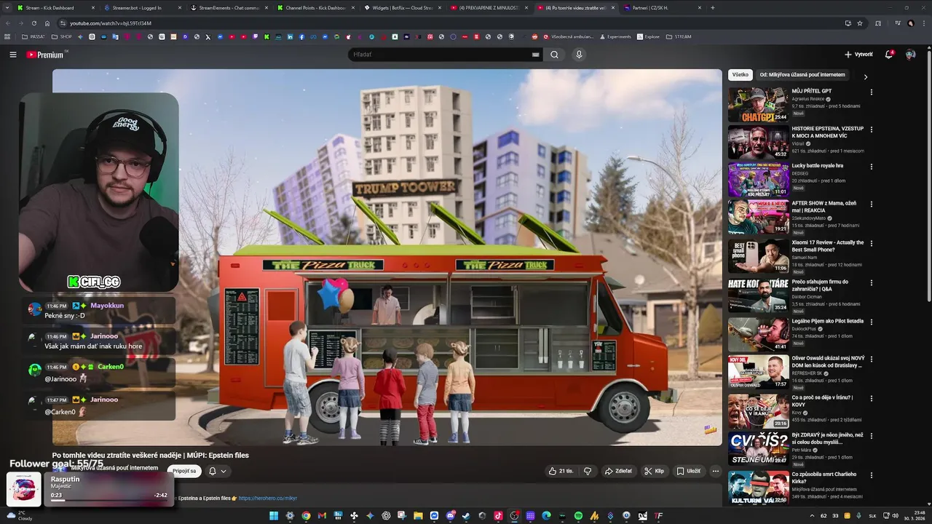This screenshot has width=932, height=524.
Task: Open more actions three-dot menu under video
Action: tap(716, 471)
